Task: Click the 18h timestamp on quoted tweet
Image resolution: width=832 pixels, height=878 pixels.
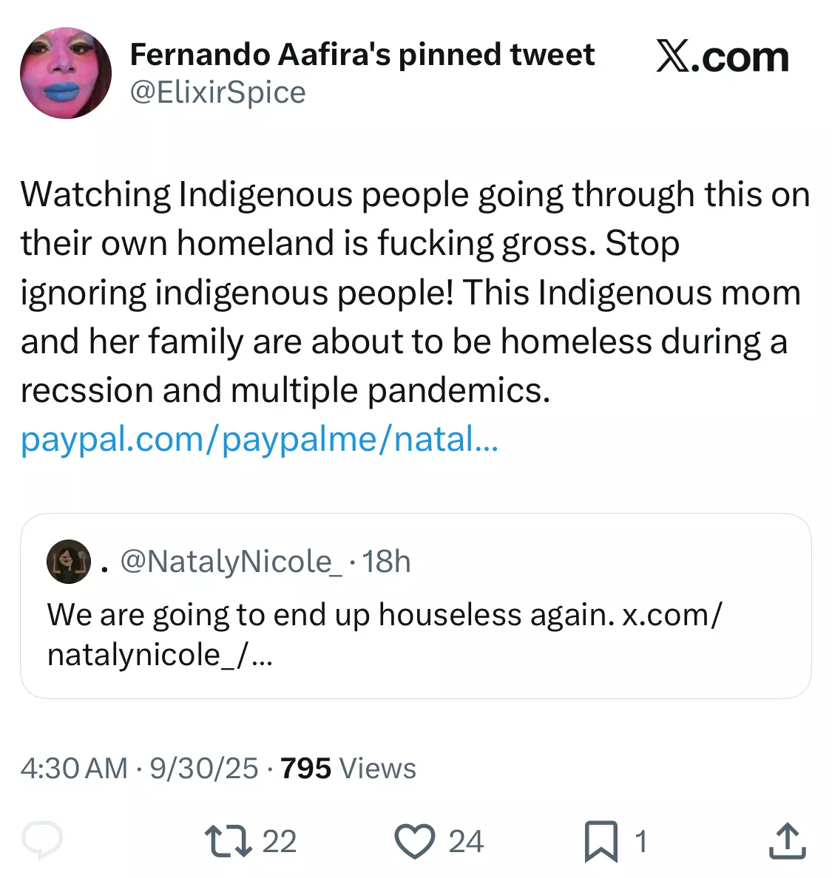Action: 387,562
